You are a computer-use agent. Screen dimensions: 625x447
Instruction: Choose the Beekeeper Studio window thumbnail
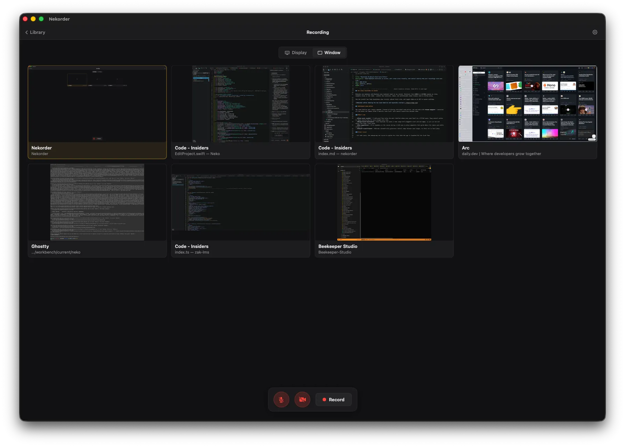(x=384, y=202)
